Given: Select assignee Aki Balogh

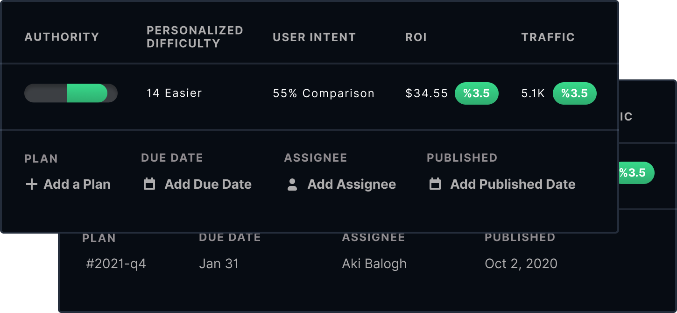Looking at the screenshot, I should click(374, 264).
